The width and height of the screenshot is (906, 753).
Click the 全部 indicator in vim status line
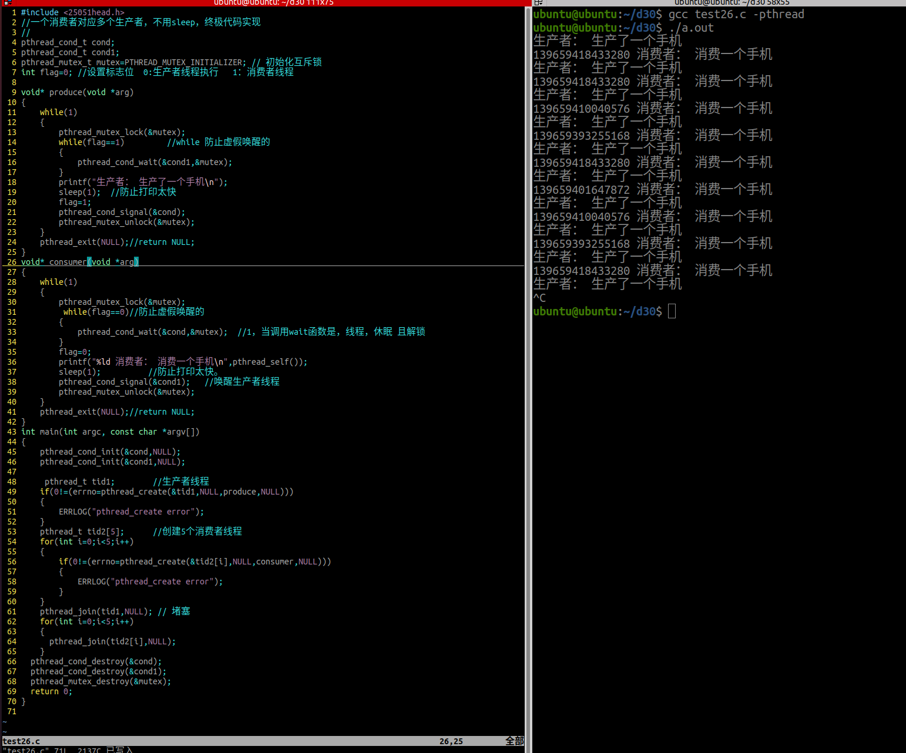click(515, 741)
